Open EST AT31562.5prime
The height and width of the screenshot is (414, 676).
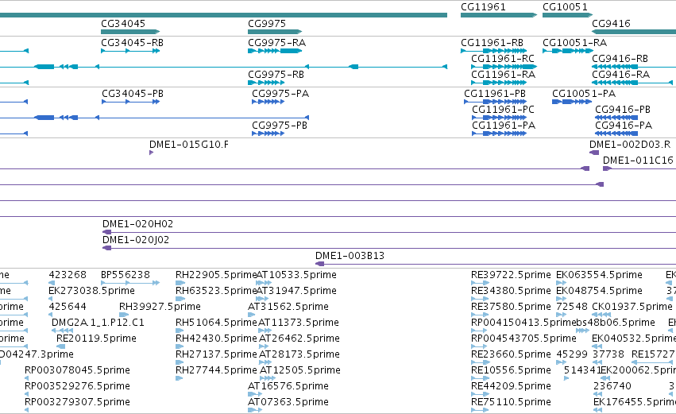pos(288,307)
